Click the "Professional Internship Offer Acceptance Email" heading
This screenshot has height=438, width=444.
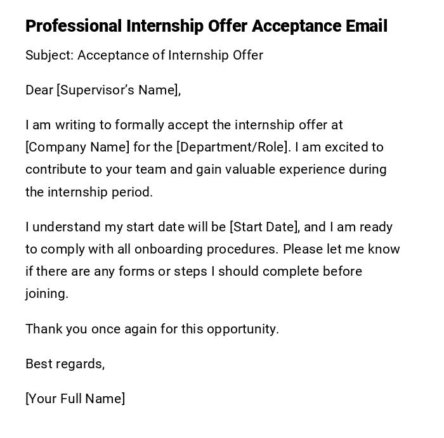coord(206,27)
